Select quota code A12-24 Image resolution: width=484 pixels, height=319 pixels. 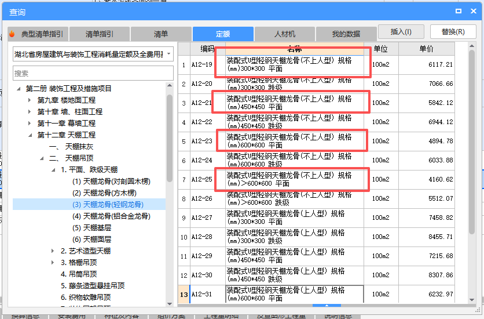202,161
